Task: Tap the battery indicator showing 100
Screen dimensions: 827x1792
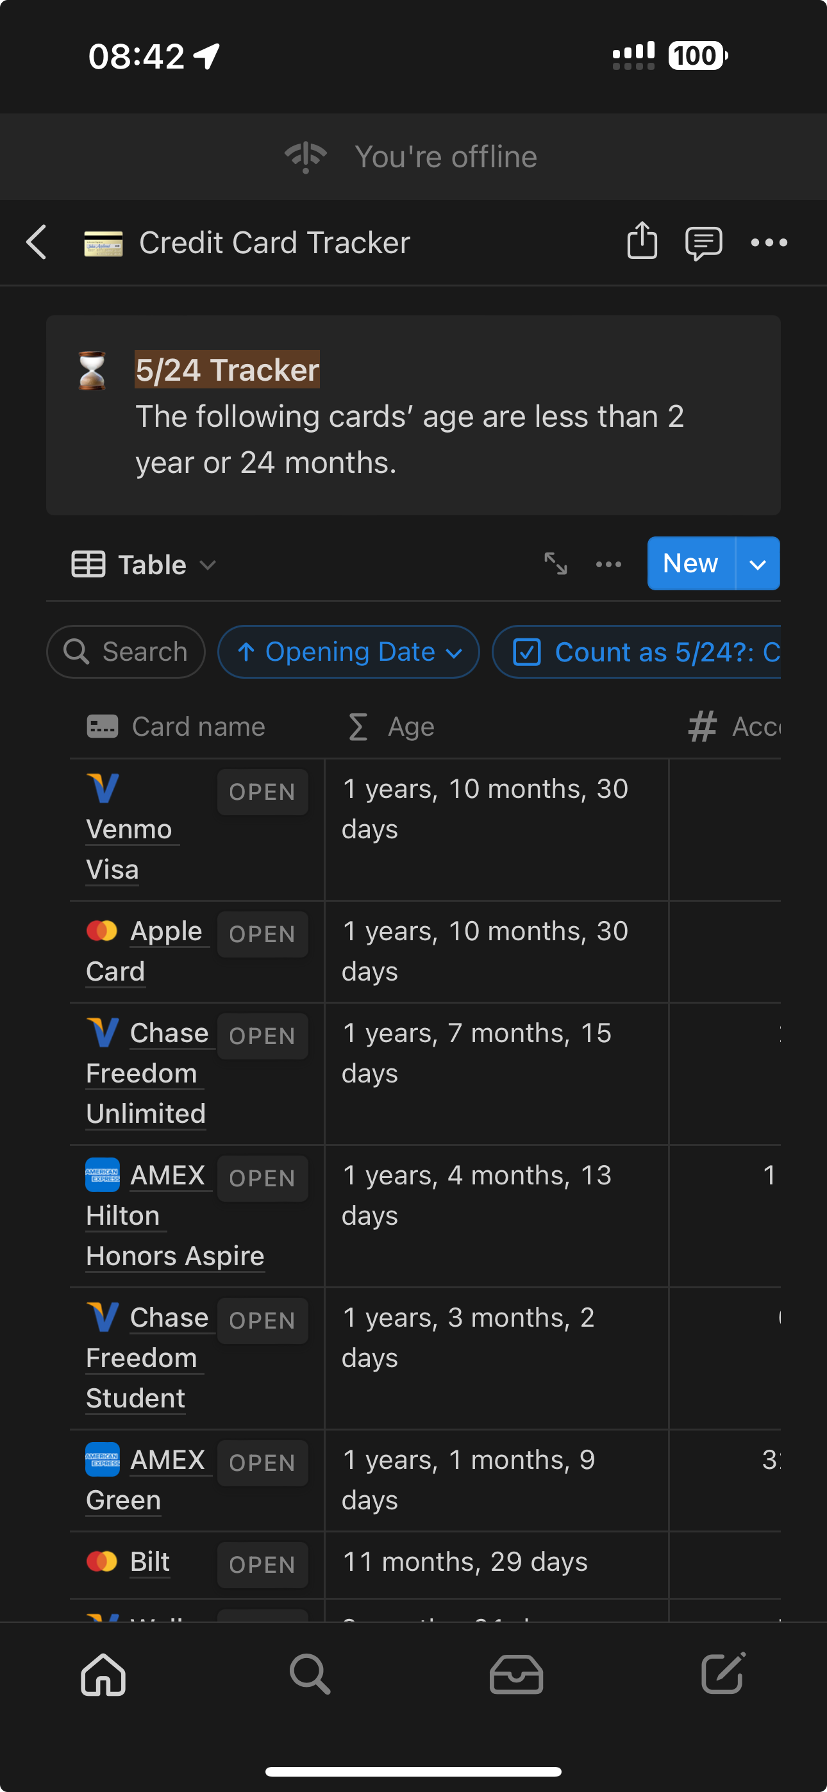Action: click(x=698, y=56)
